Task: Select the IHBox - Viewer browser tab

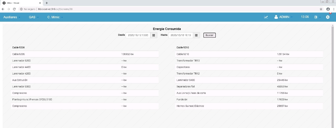Action: click(22, 3)
